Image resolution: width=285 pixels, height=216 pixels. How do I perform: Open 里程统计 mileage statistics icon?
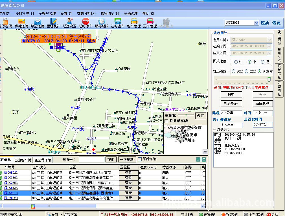[x=53, y=21]
